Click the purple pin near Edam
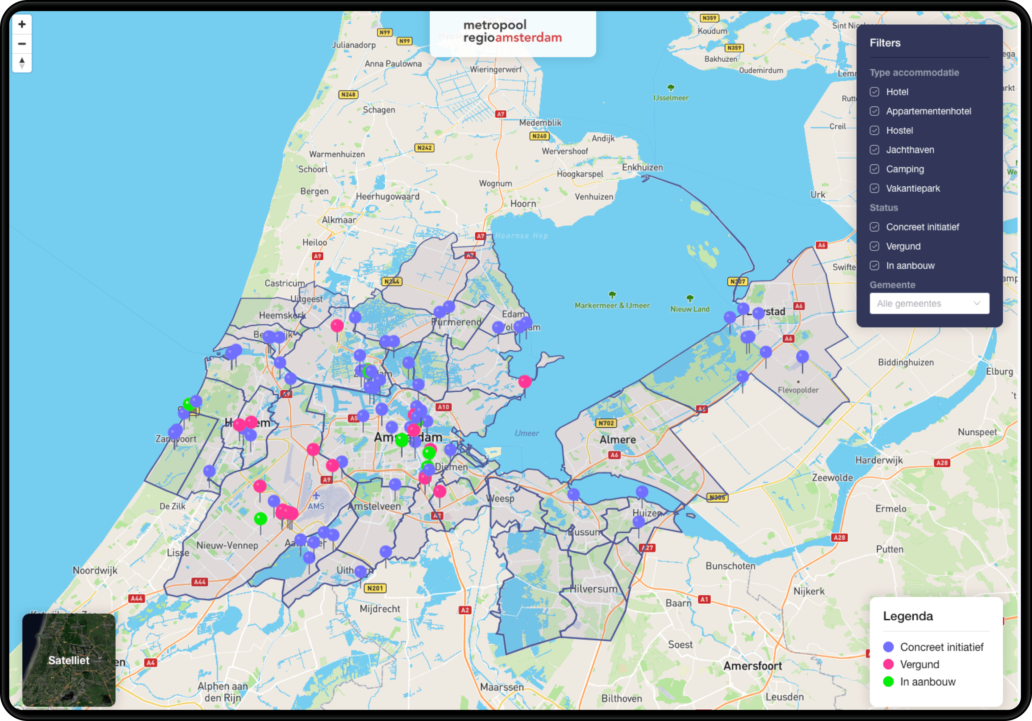 click(x=498, y=328)
